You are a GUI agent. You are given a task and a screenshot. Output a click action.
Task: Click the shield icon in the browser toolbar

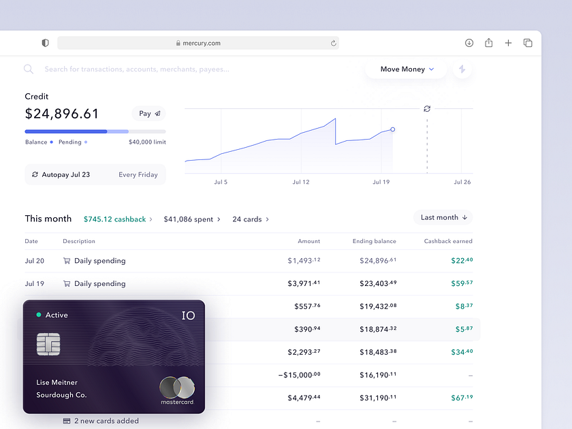pos(45,42)
